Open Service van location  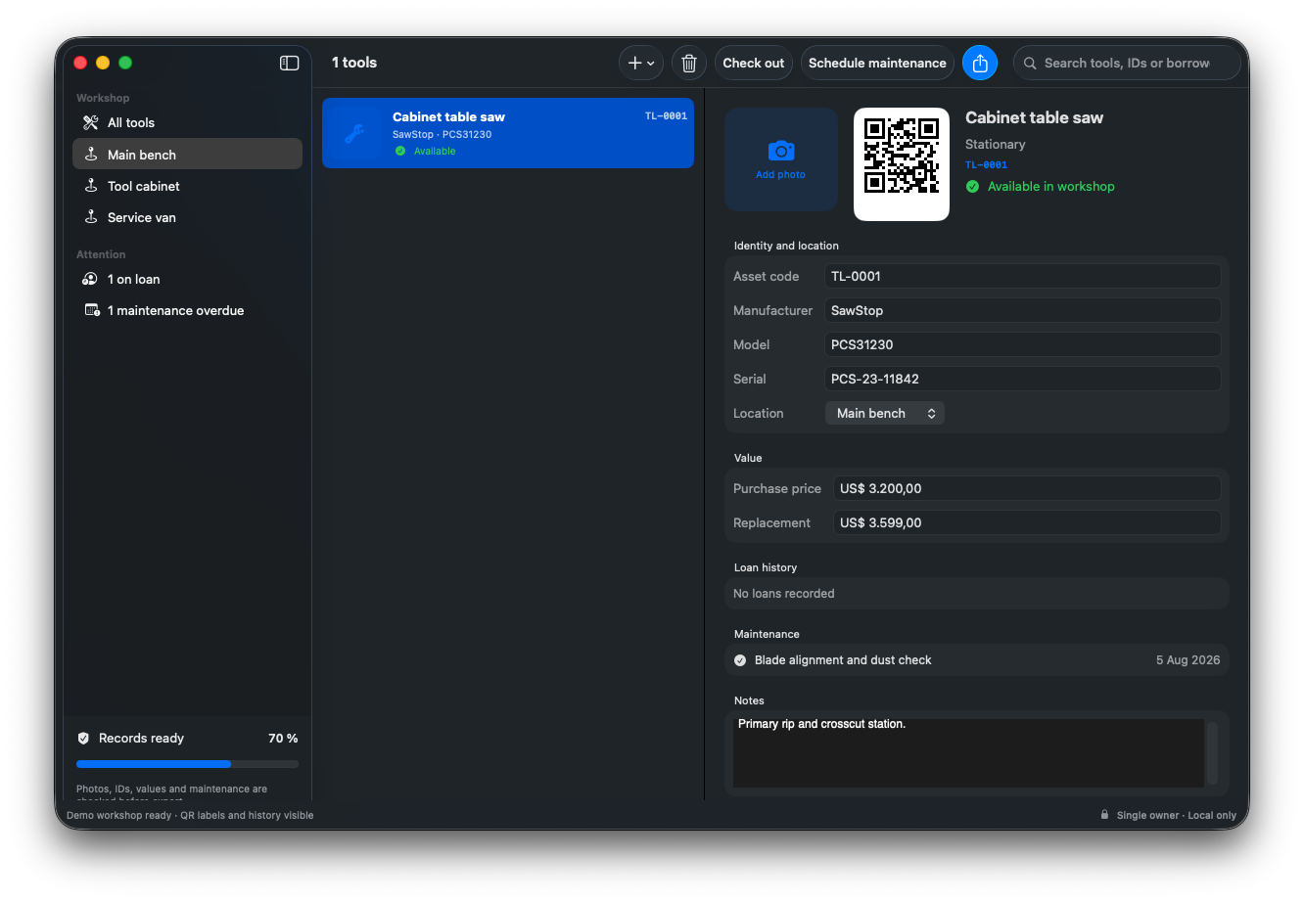[187, 217]
